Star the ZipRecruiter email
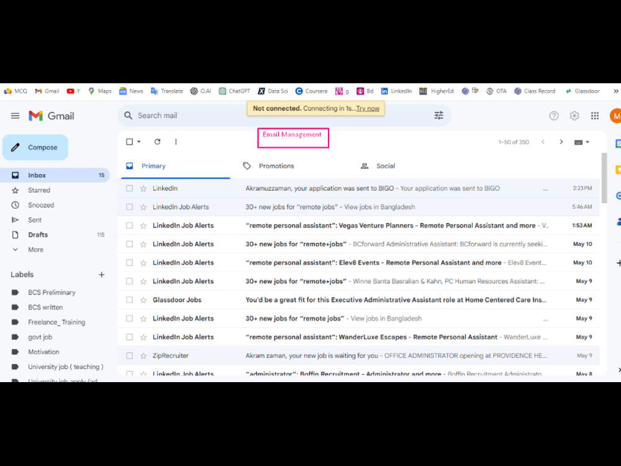The image size is (621, 466). pos(143,356)
